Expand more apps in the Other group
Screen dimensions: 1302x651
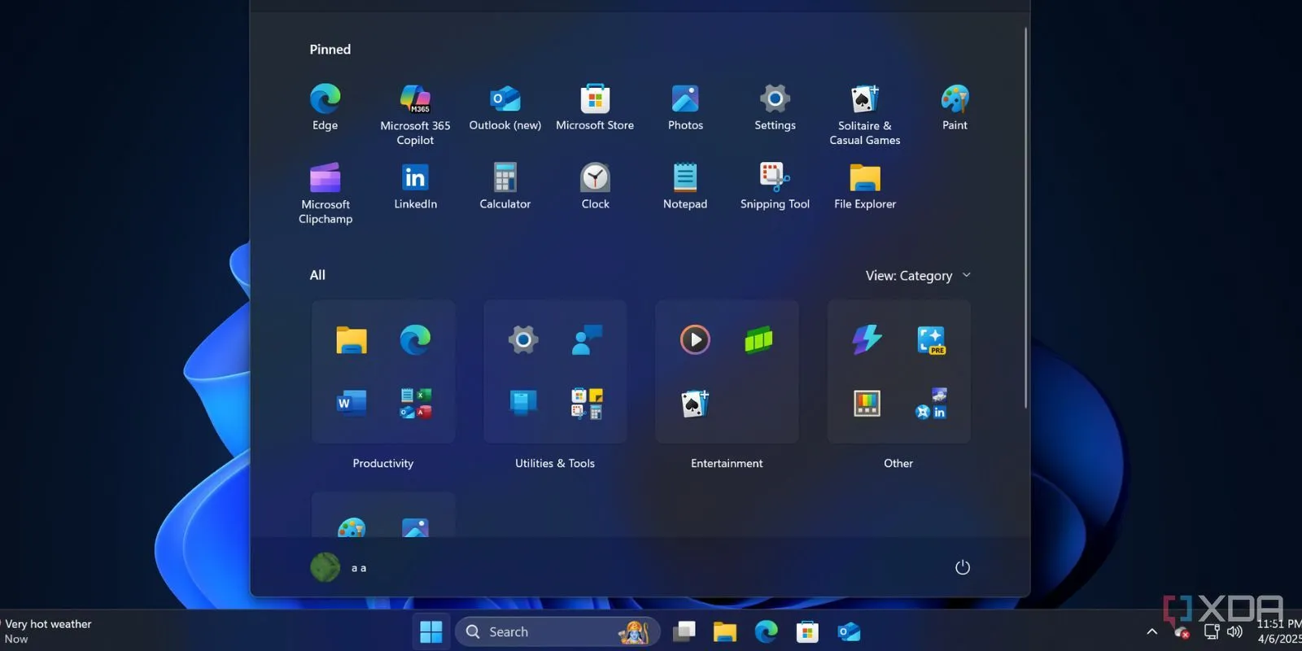click(x=930, y=403)
